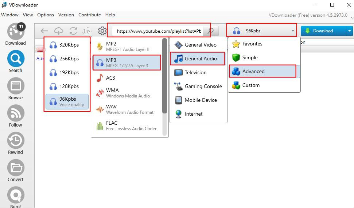Go back with the left arrow
Viewport: 354px width, 208px height.
(x=44, y=31)
